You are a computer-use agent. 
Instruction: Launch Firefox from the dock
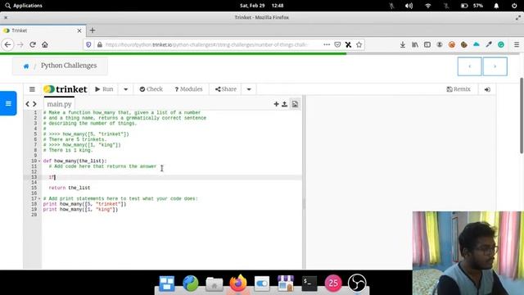click(238, 284)
